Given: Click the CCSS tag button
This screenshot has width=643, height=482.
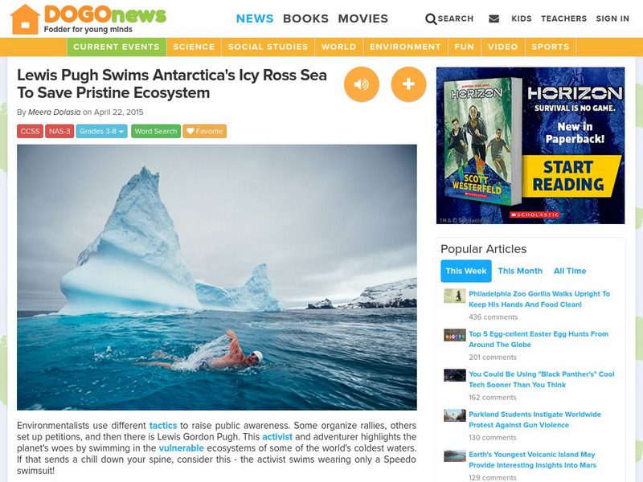Looking at the screenshot, I should pos(30,131).
